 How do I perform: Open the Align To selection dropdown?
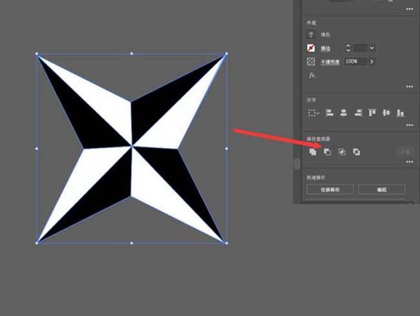coord(313,113)
